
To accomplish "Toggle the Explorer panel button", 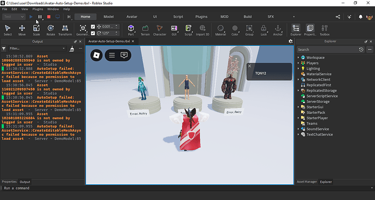I will [296, 30].
